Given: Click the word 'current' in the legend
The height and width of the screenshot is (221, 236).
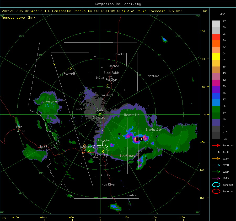Looking at the screenshot, I should (228, 185).
